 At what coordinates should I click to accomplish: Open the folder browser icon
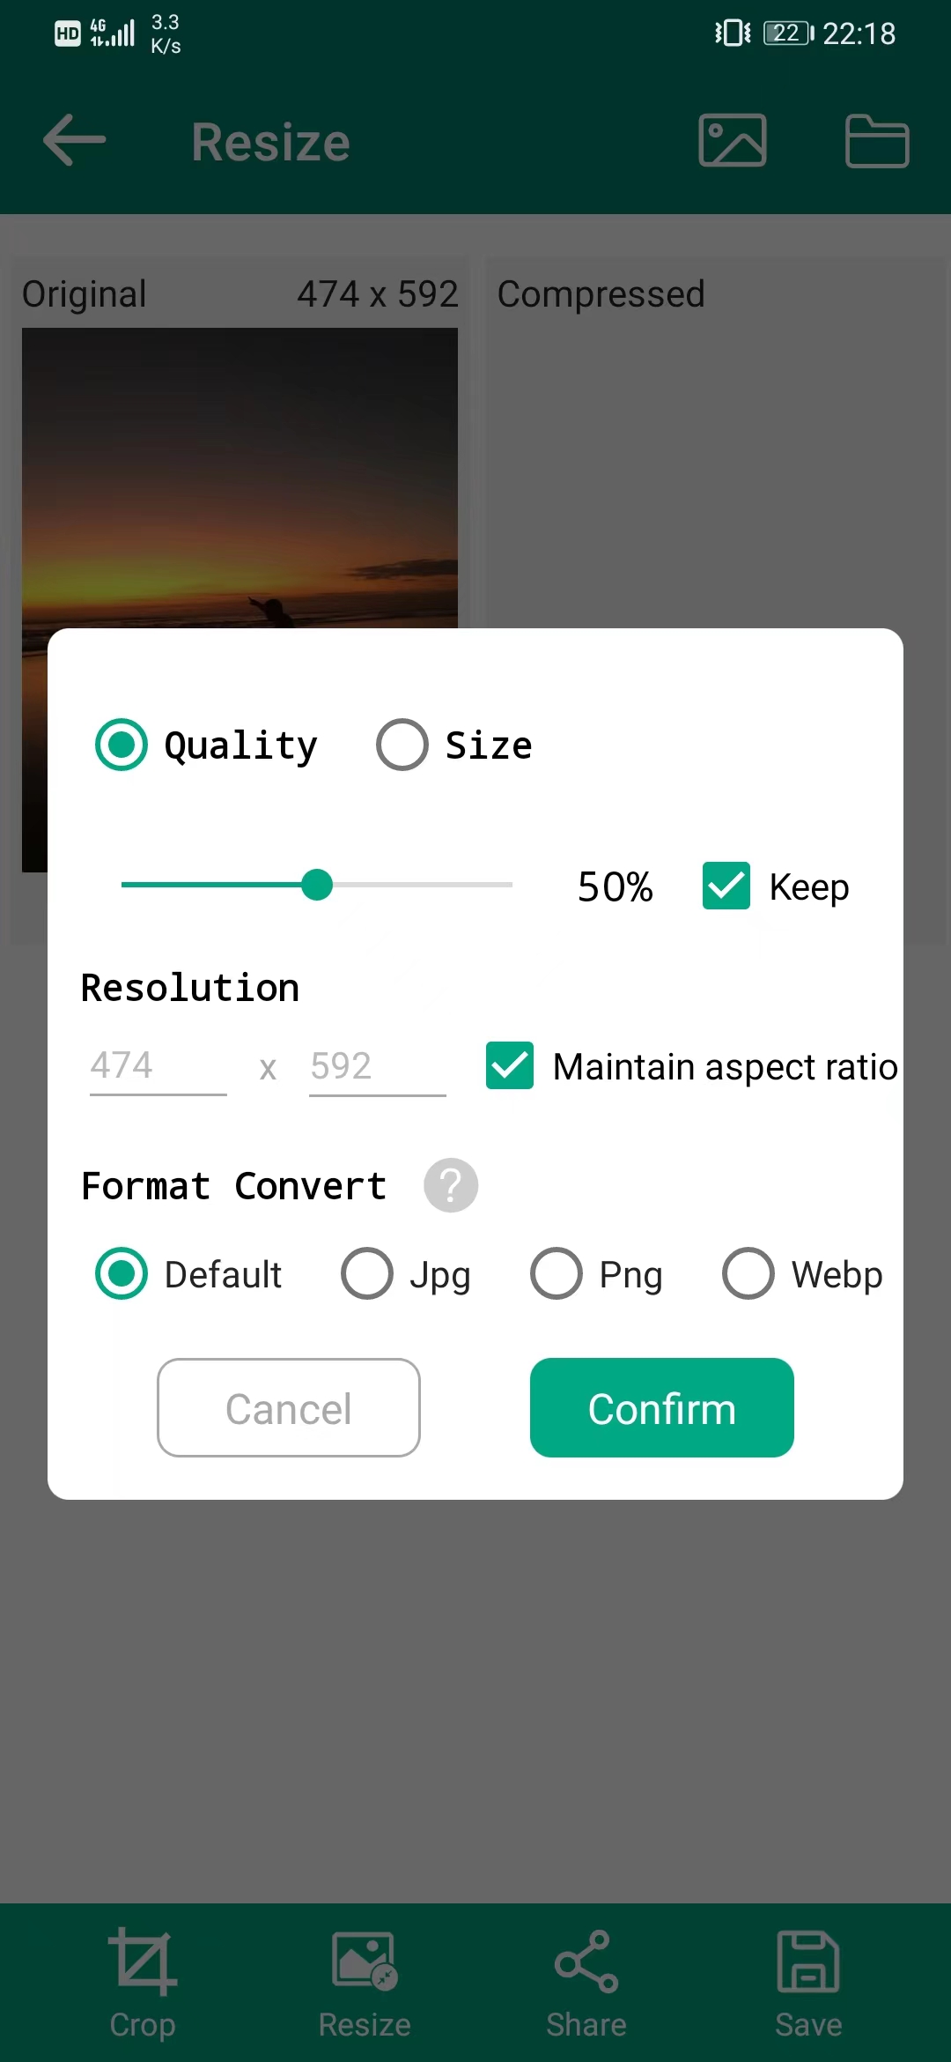coord(876,140)
